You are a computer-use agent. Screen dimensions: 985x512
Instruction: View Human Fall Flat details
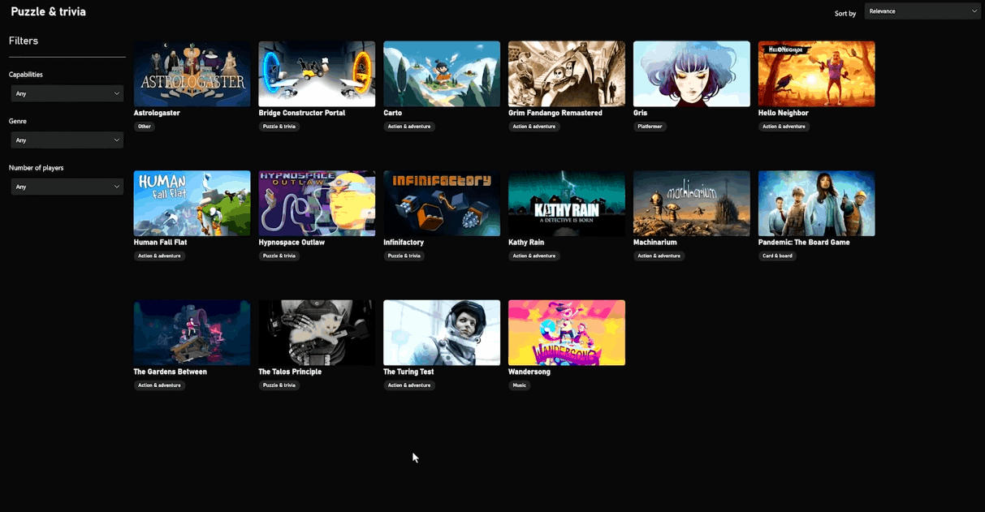pos(192,203)
